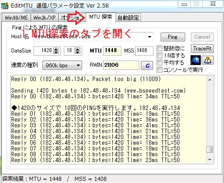The image size is (224, 183).
Task: Switch to the Win2k/XP tab
Action: point(44,18)
